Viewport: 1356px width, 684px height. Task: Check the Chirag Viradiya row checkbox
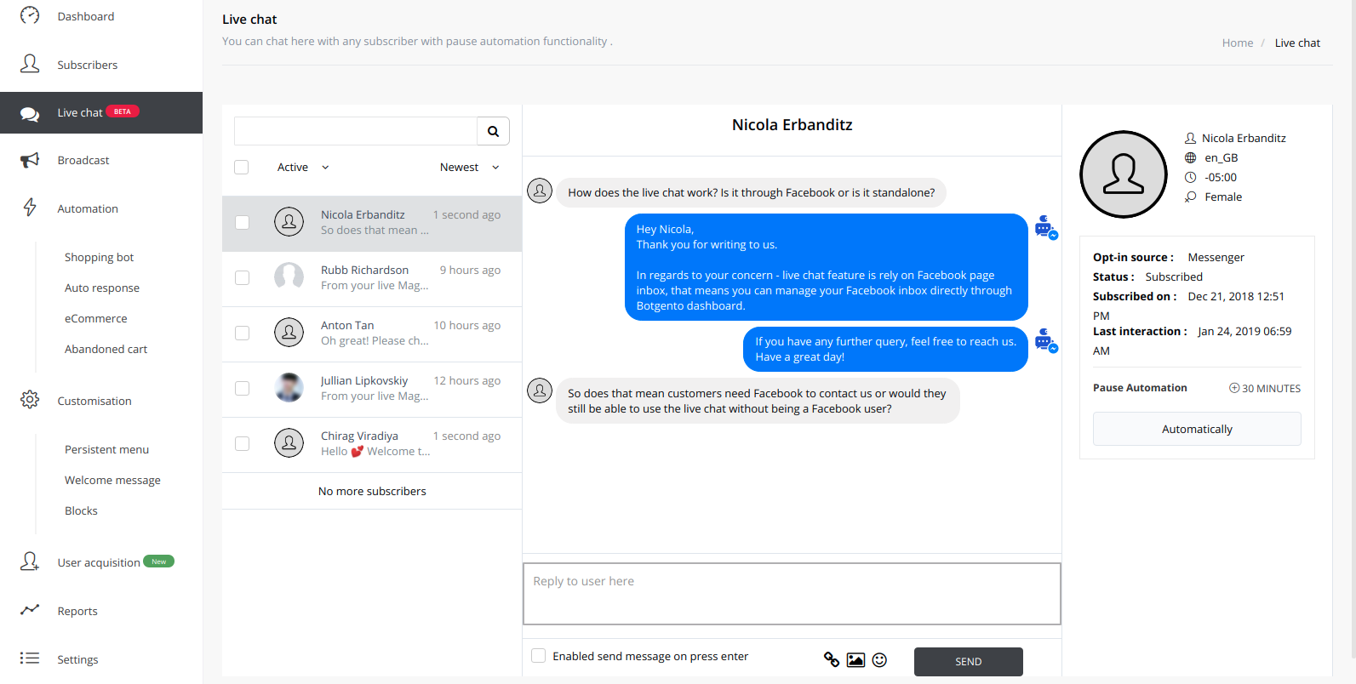click(242, 444)
